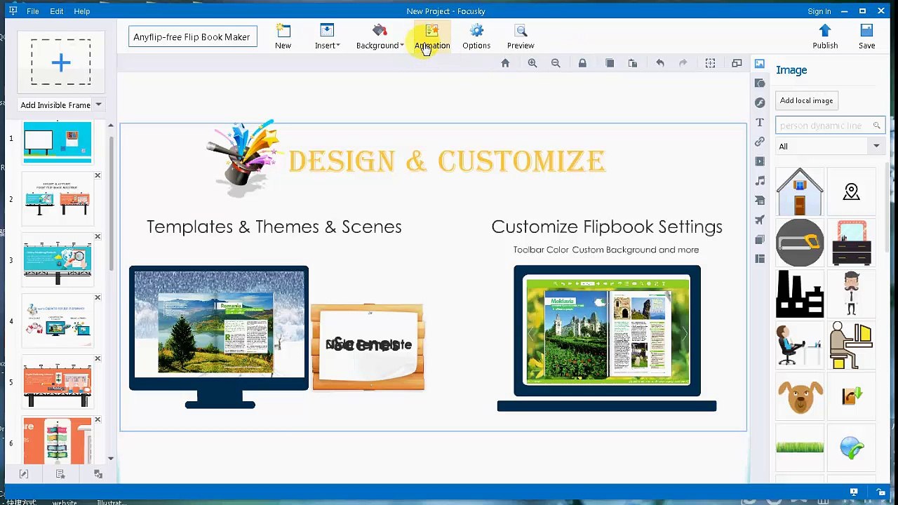Click the Home view icon in canvas toolbar

[x=505, y=63]
